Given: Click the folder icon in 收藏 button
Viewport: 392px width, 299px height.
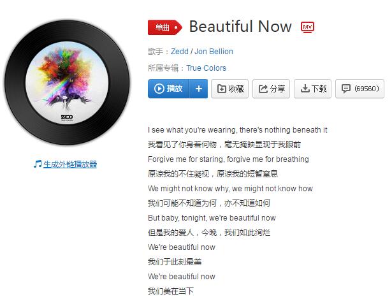Looking at the screenshot, I should coord(222,89).
